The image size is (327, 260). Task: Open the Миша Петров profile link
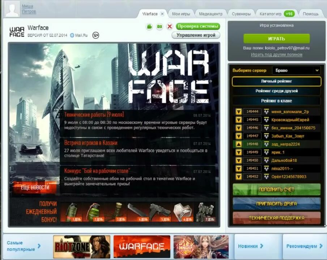[29, 9]
